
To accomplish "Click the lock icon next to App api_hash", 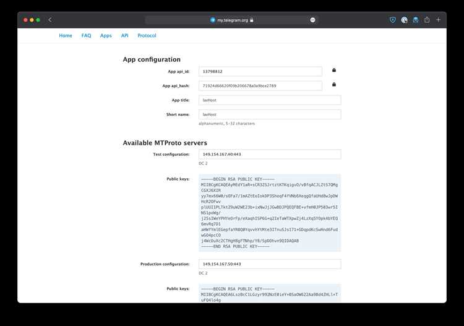I will (334, 84).
